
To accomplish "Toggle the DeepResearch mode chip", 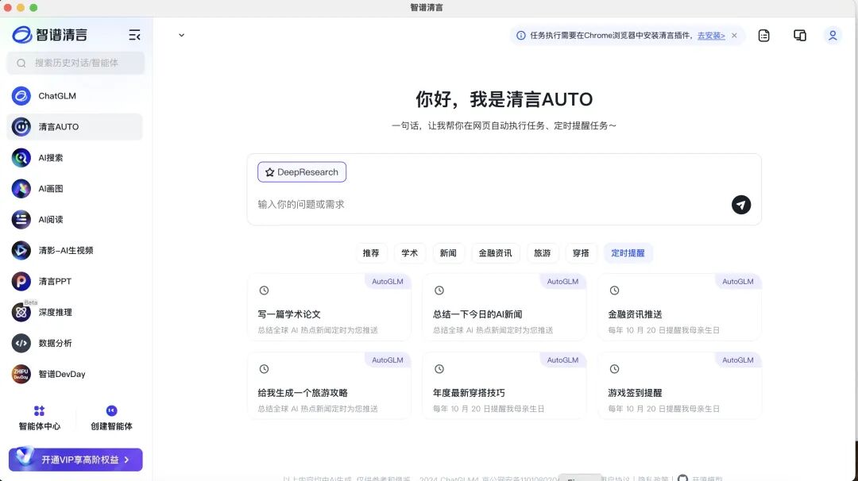I will (302, 172).
